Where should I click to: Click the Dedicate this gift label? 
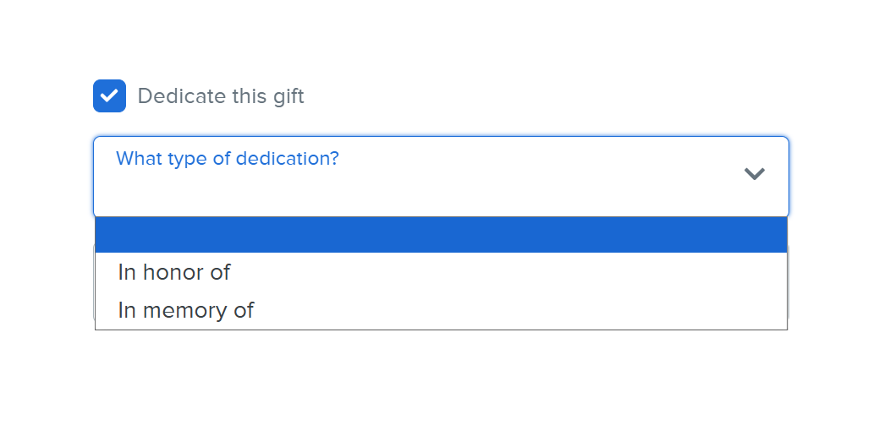[x=220, y=96]
